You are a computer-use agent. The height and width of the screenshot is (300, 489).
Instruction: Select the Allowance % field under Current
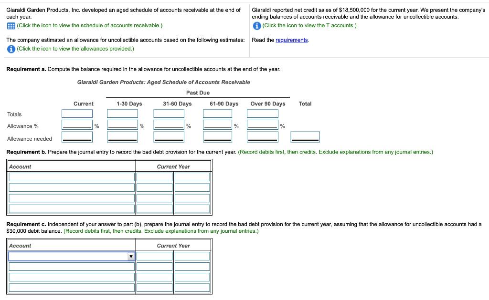77,124
